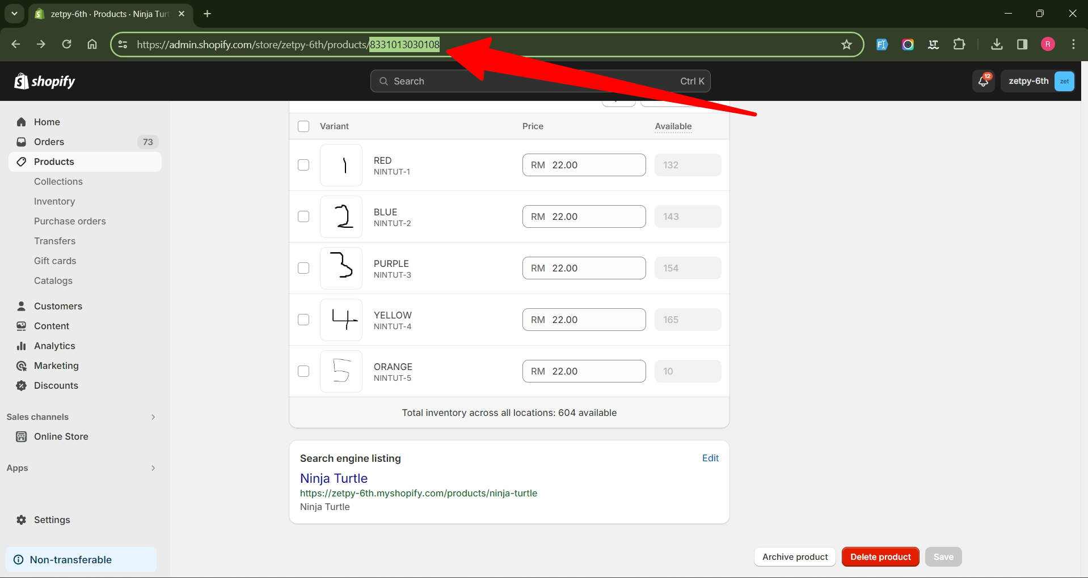Select all variants header checkbox
This screenshot has width=1088, height=578.
(303, 126)
